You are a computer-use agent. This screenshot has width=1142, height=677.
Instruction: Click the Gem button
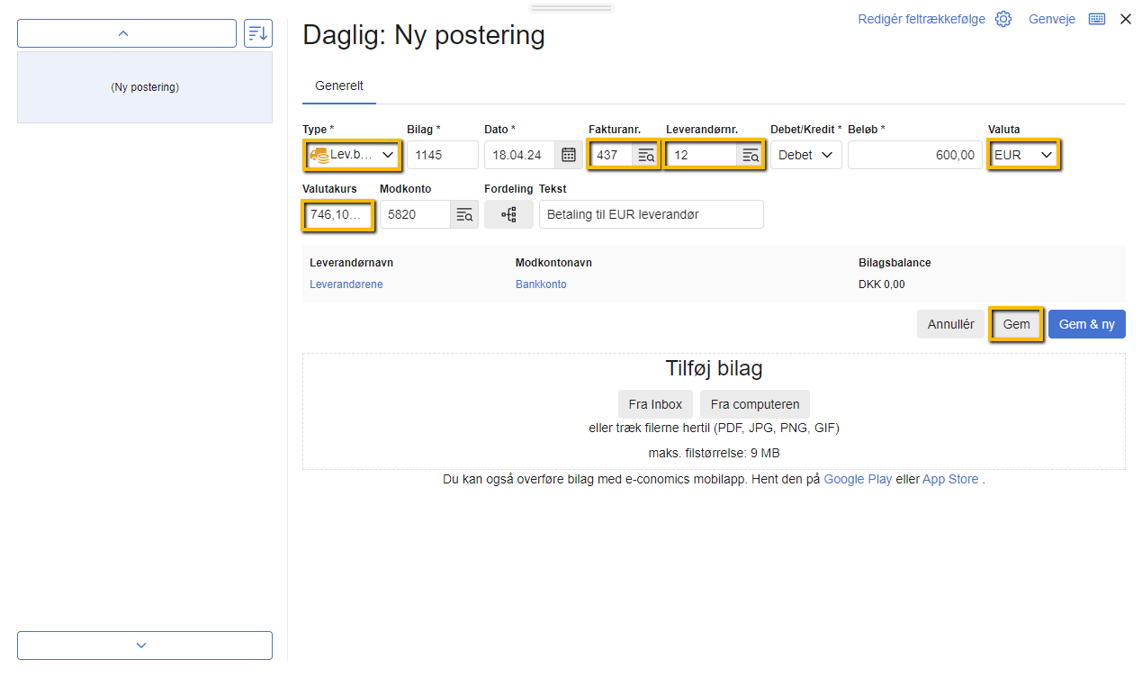pos(1016,324)
